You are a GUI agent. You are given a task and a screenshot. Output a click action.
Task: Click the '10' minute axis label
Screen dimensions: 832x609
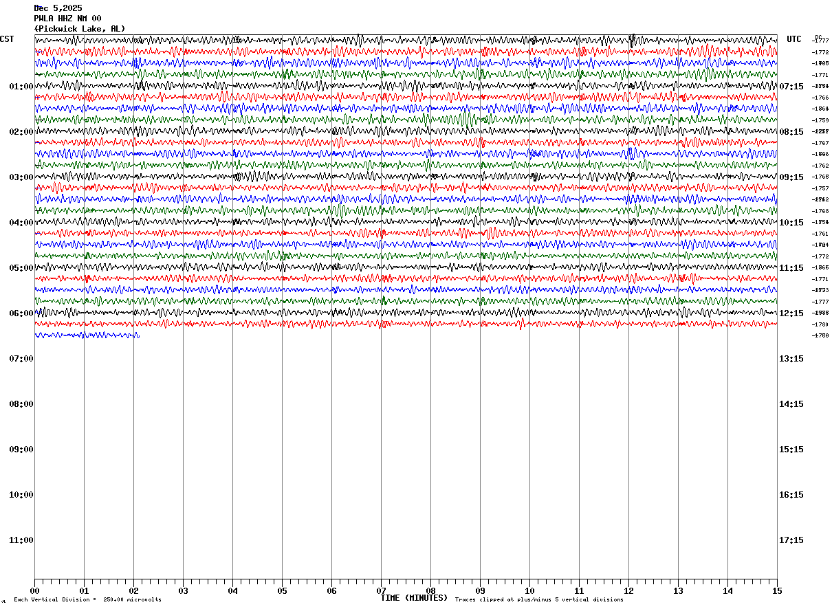tap(529, 590)
